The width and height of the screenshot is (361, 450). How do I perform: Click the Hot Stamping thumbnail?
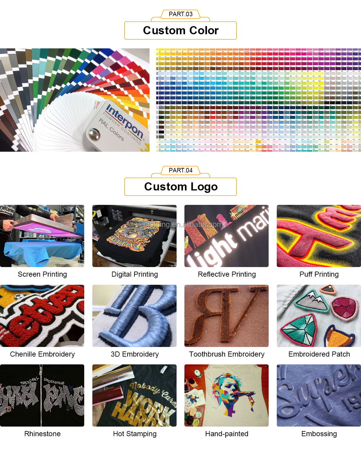pyautogui.click(x=134, y=396)
